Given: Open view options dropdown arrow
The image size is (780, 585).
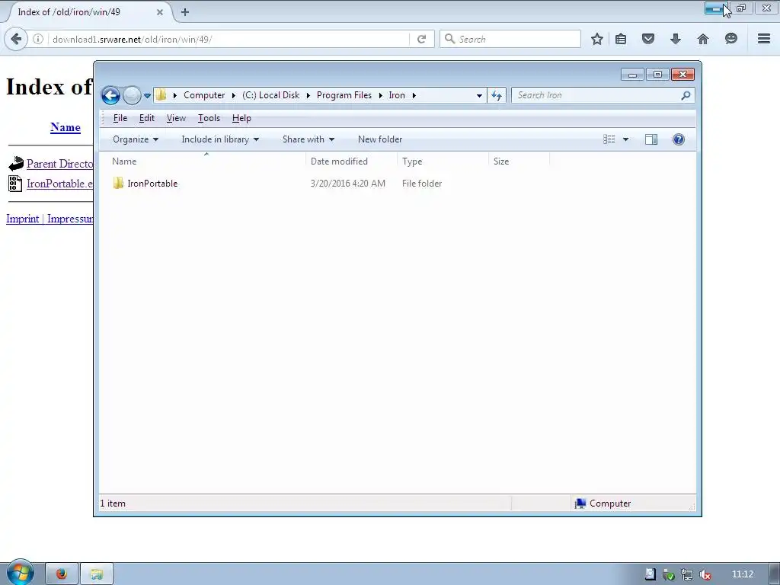Looking at the screenshot, I should [626, 140].
